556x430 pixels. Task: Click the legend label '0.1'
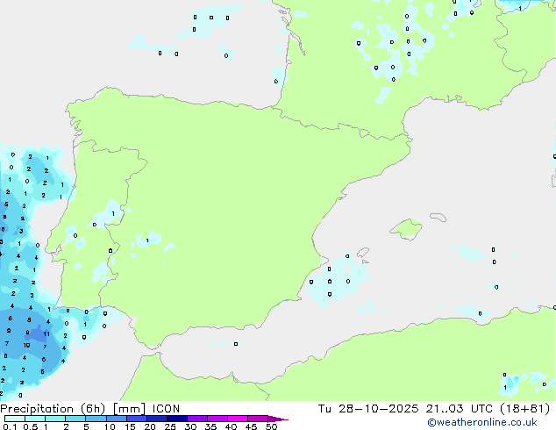(10, 426)
